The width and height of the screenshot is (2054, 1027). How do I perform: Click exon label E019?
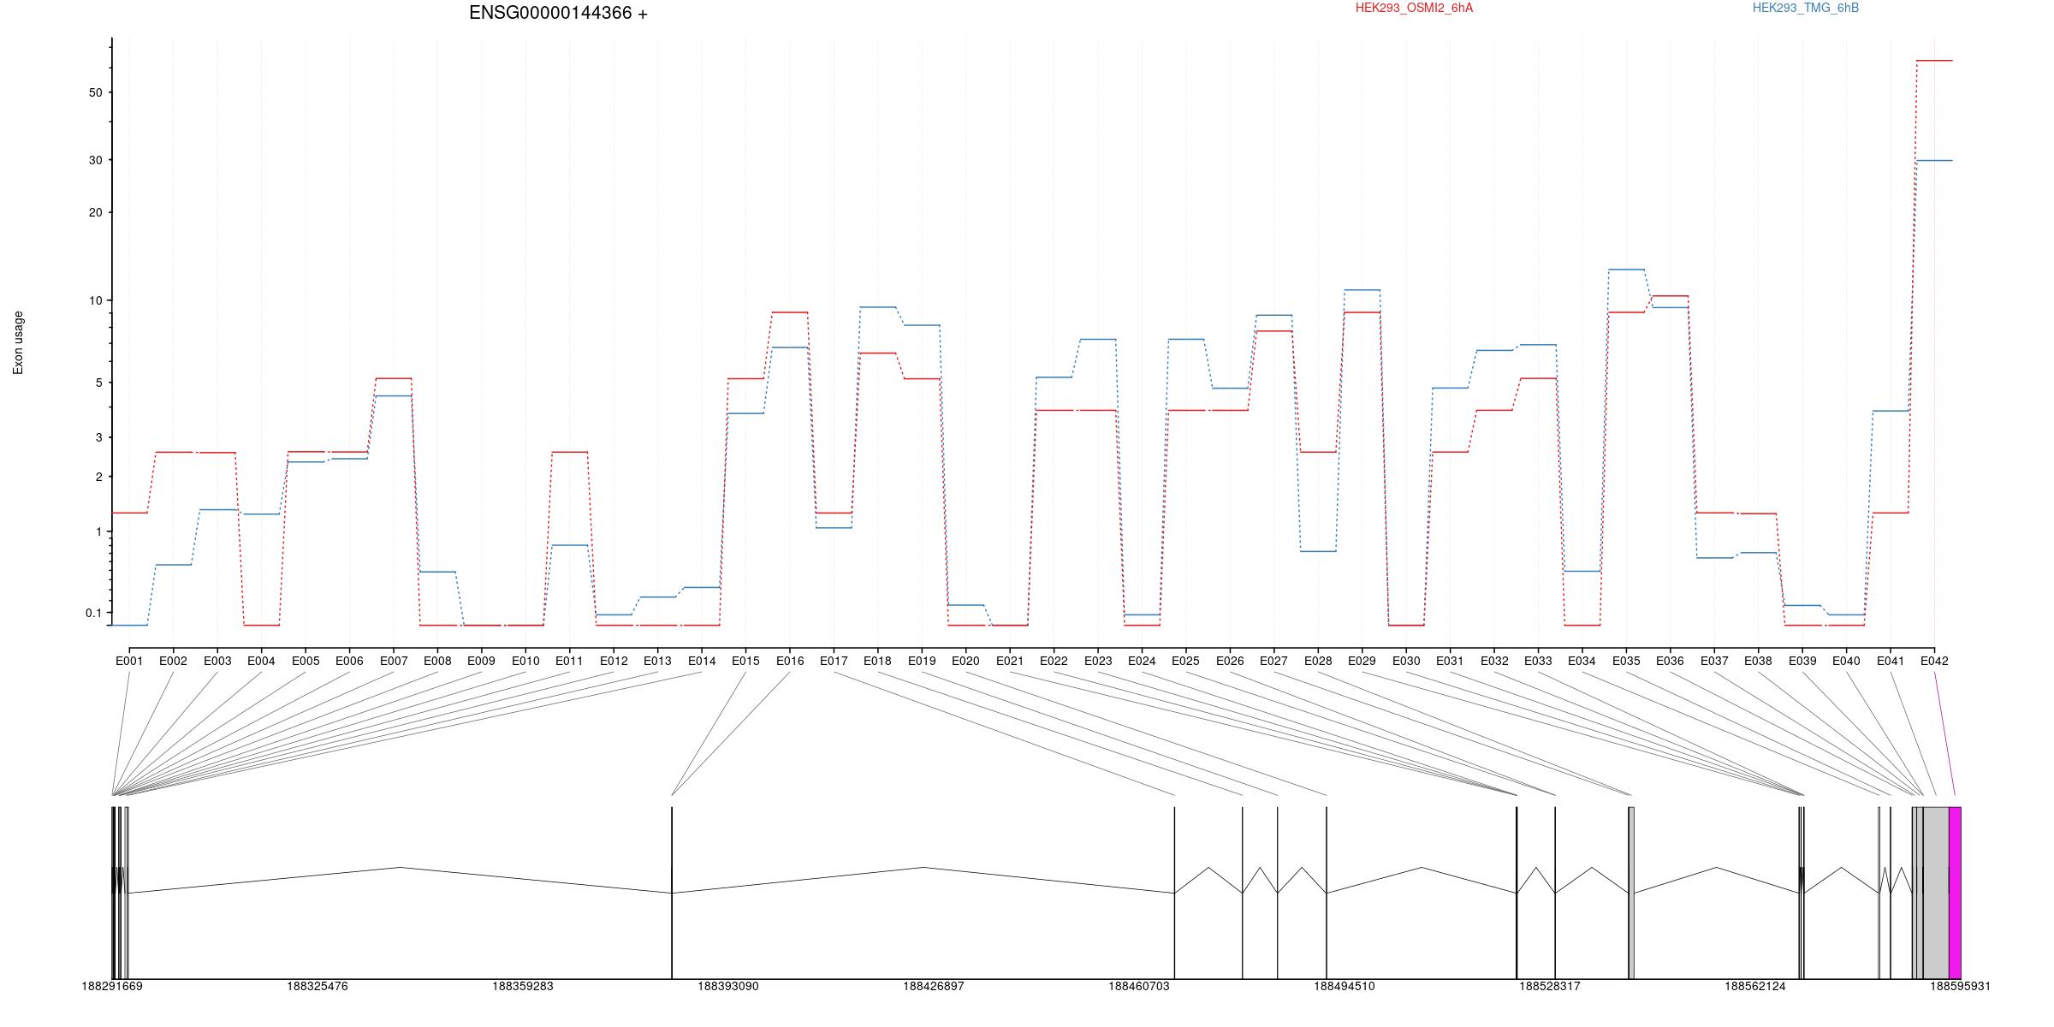click(922, 661)
